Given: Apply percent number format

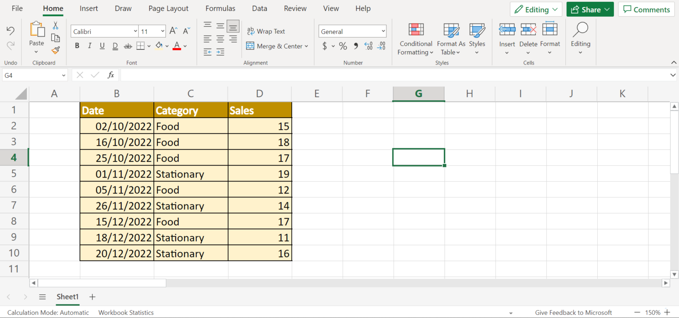Looking at the screenshot, I should tap(343, 45).
